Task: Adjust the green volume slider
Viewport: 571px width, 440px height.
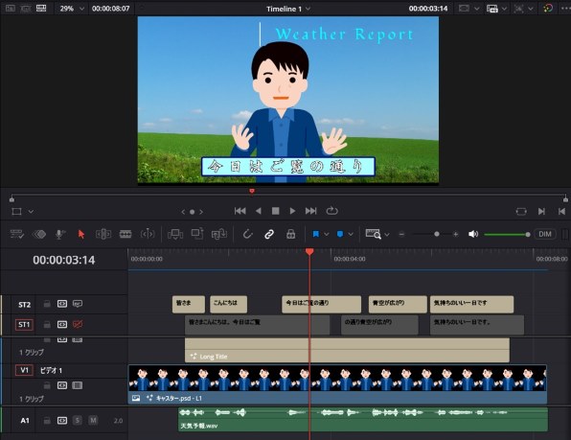Action: 506,234
